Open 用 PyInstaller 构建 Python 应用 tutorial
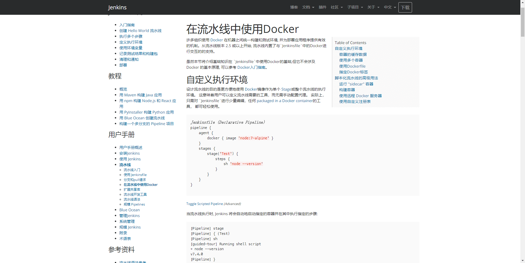This screenshot has width=525, height=263. (x=146, y=112)
